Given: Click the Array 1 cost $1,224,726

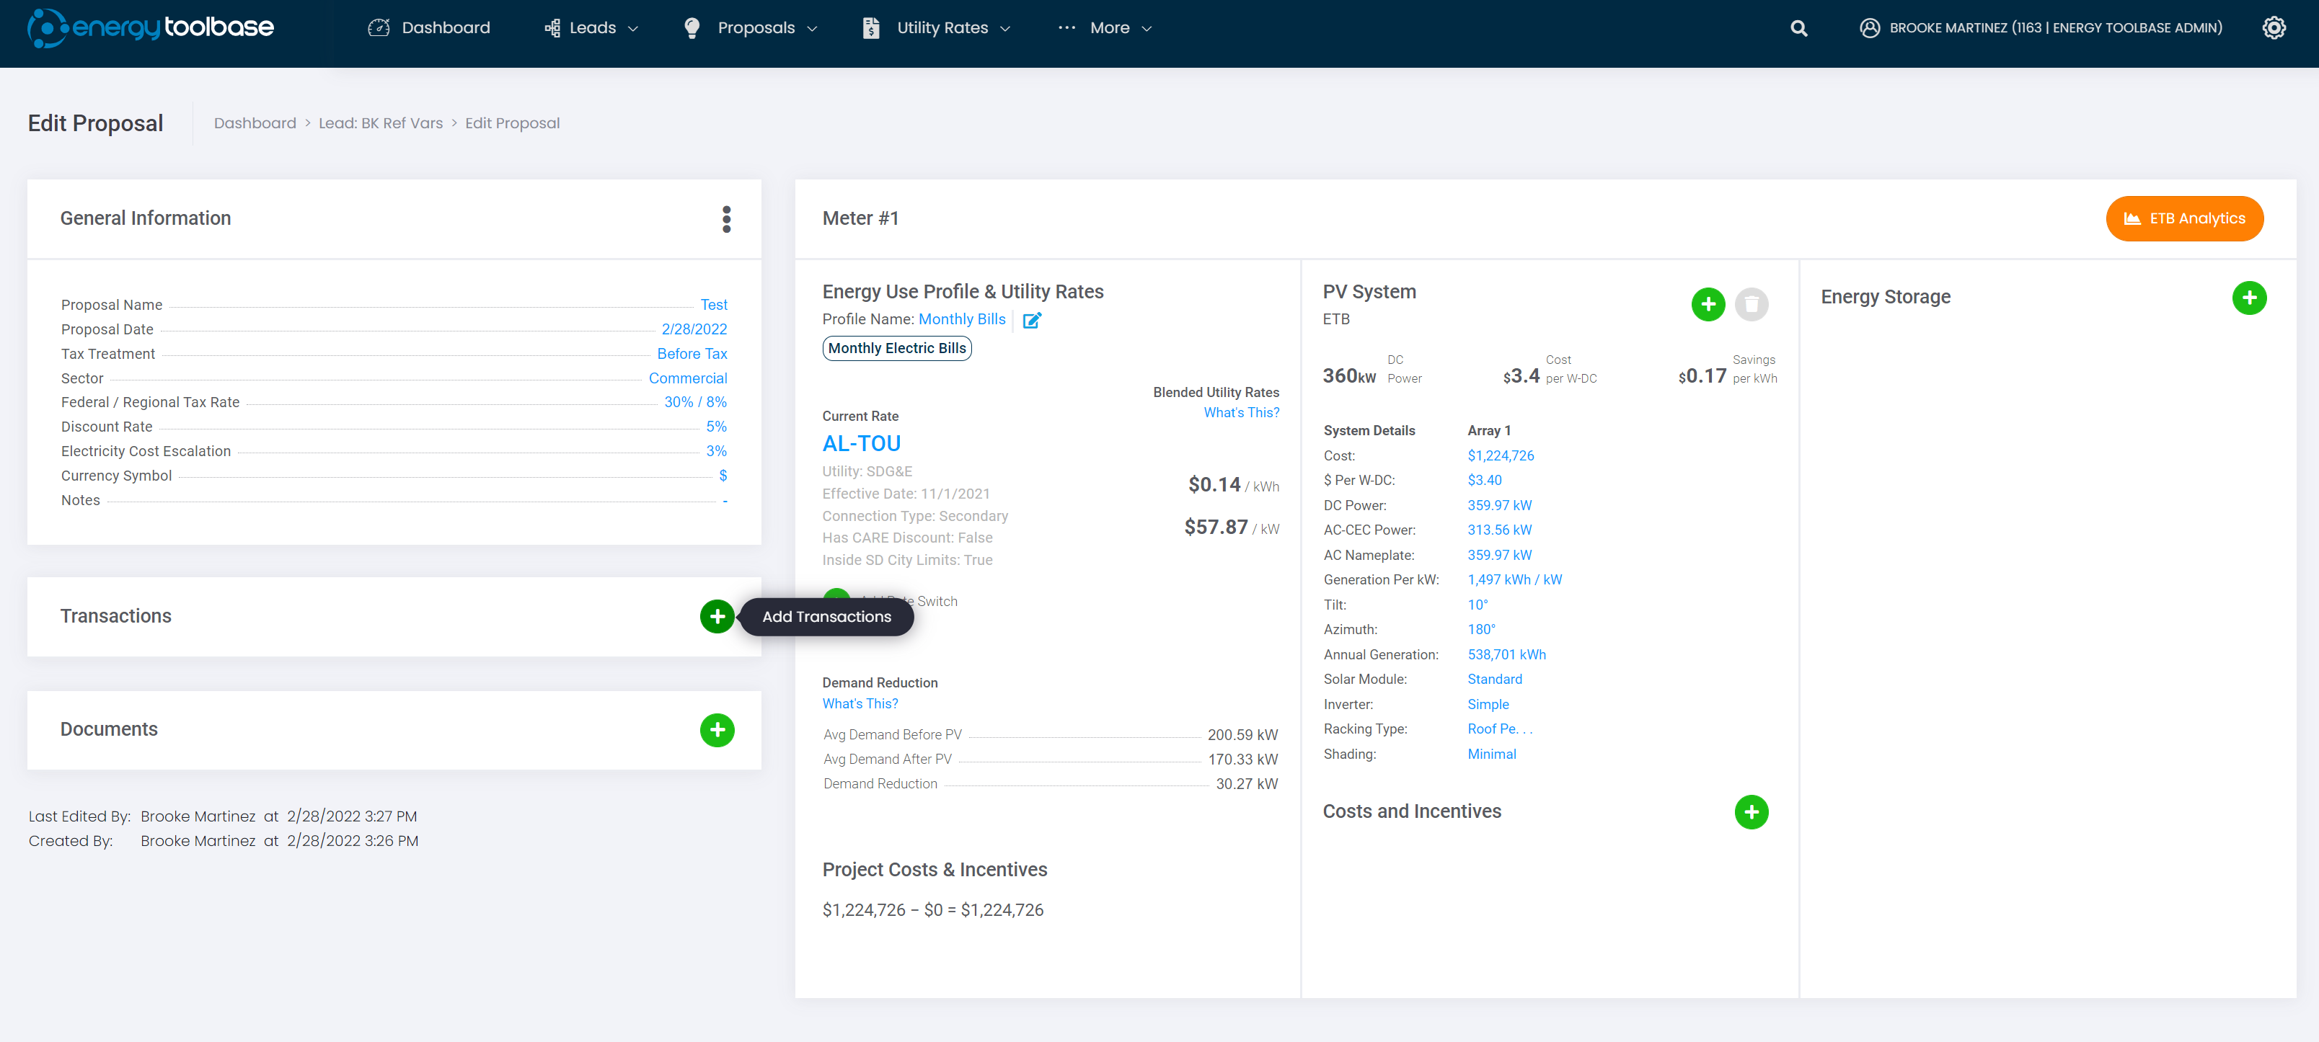Looking at the screenshot, I should [x=1501, y=456].
